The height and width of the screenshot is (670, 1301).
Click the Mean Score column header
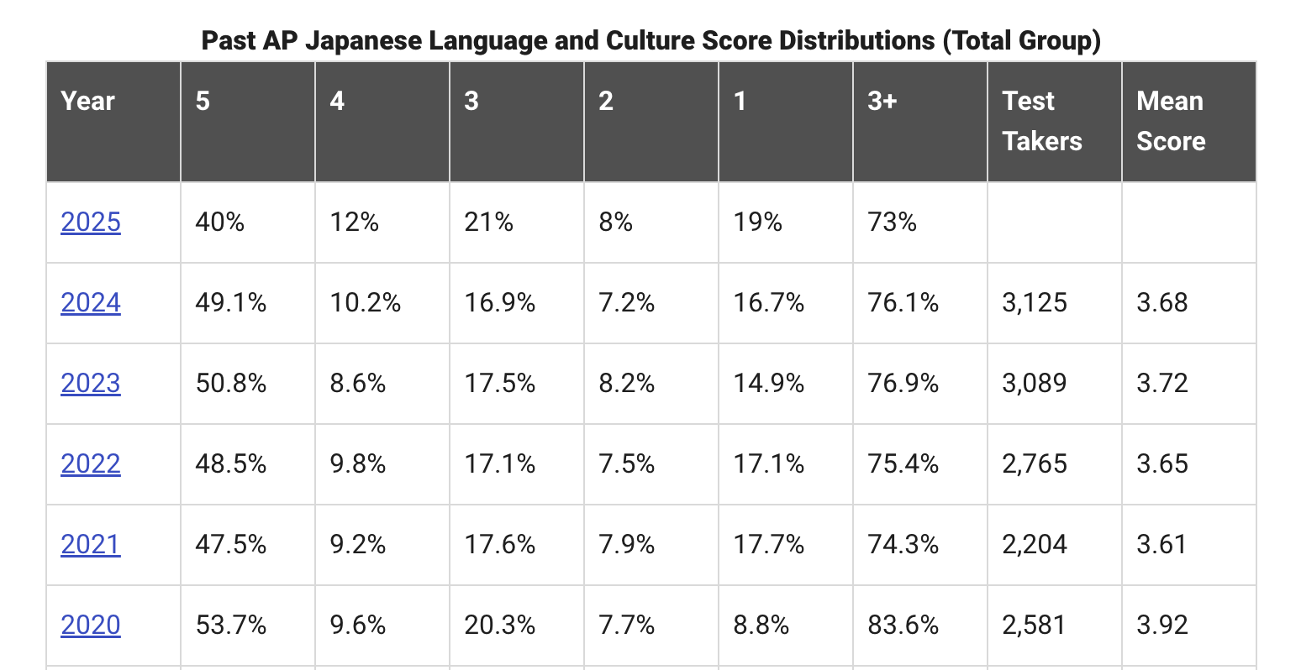[x=1189, y=122]
